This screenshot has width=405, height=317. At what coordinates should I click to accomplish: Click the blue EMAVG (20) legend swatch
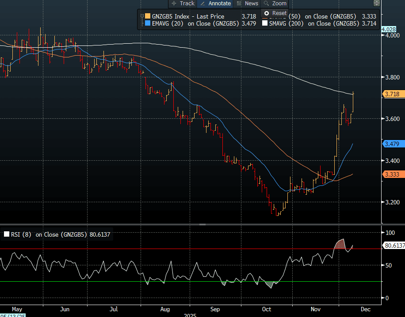(148, 23)
